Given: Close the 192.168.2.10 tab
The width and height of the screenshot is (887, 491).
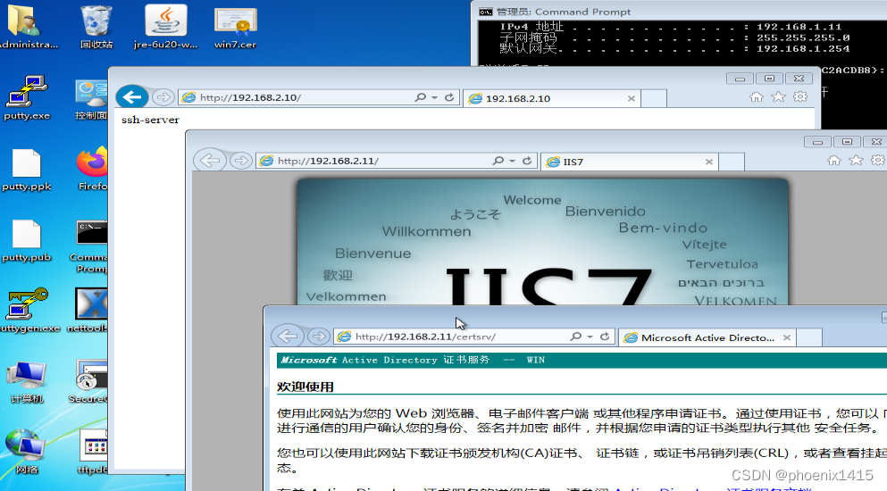Looking at the screenshot, I should tap(632, 98).
